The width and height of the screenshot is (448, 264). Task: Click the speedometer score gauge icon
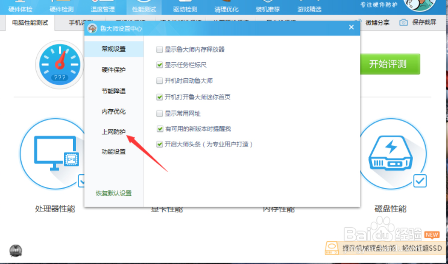point(60,64)
